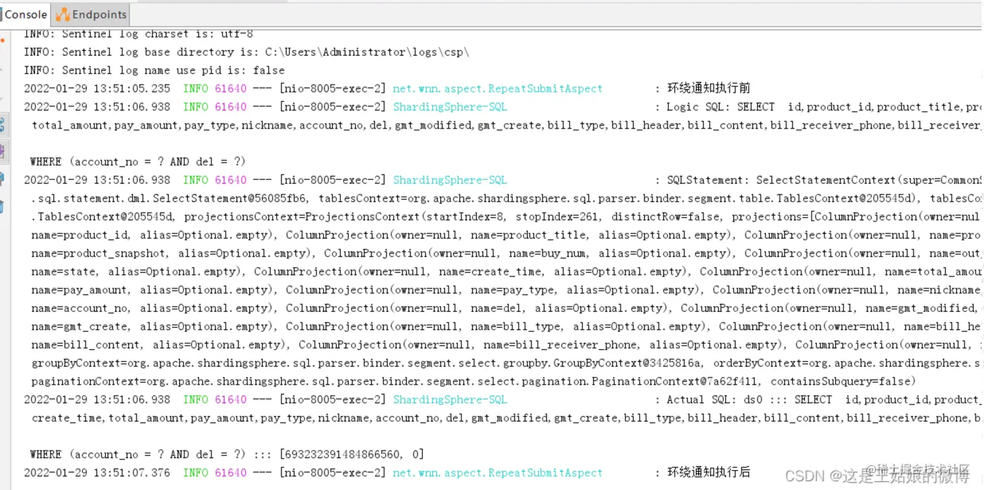This screenshot has width=984, height=490.
Task: Open the Endpoints tab
Action: click(x=92, y=14)
